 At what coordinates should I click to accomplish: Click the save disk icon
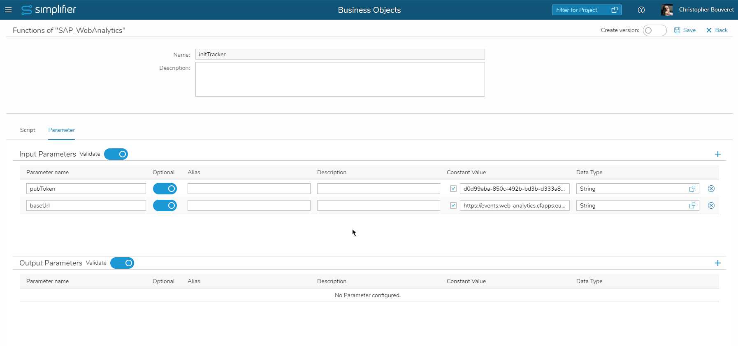click(x=677, y=30)
